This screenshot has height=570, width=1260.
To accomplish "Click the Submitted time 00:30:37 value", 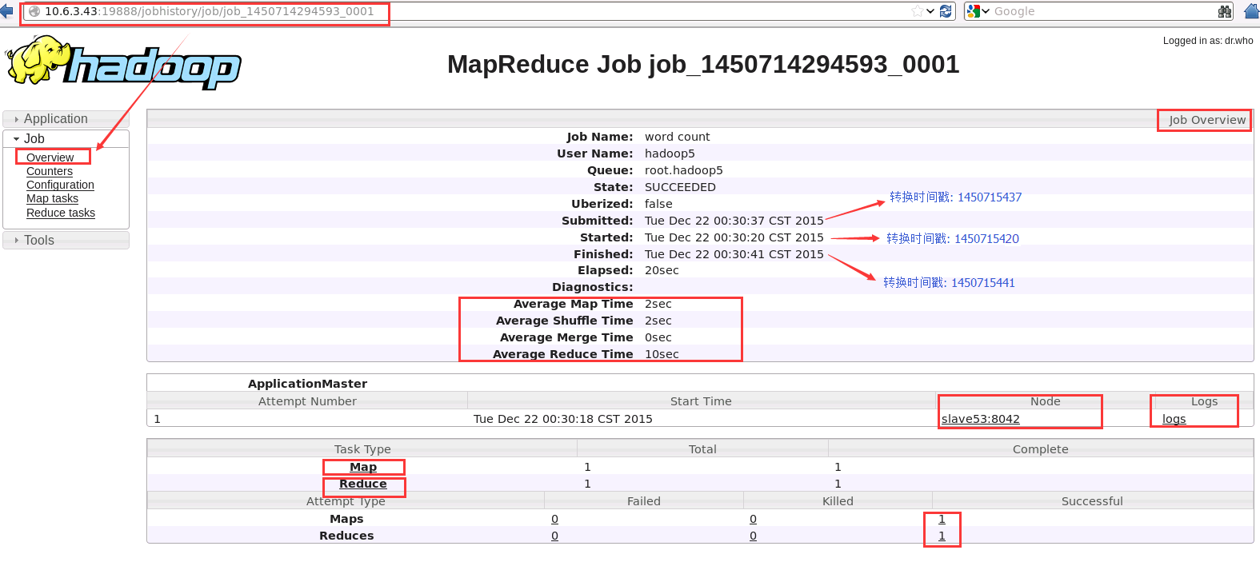I will click(734, 221).
